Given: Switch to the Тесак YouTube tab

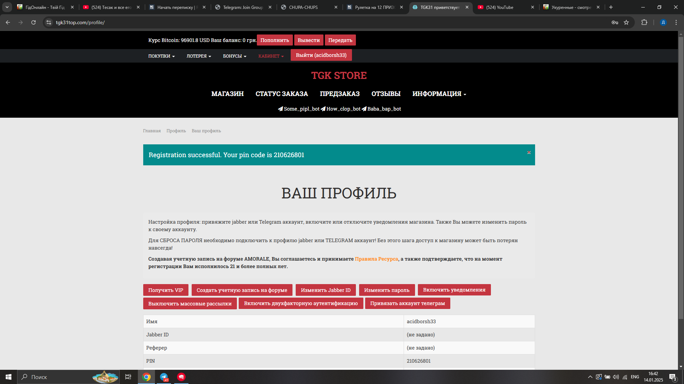Looking at the screenshot, I should pyautogui.click(x=112, y=7).
